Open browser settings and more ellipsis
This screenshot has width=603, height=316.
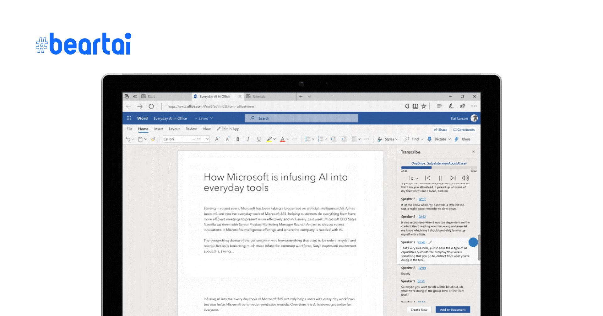[474, 106]
